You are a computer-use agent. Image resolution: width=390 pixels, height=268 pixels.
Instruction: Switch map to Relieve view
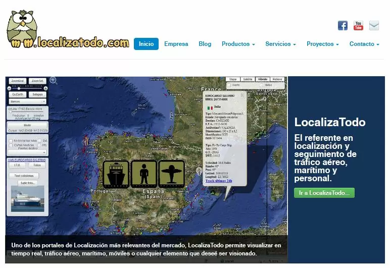coord(277,79)
